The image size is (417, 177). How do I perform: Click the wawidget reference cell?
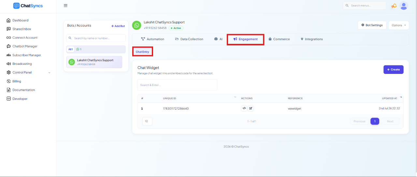[295, 109]
